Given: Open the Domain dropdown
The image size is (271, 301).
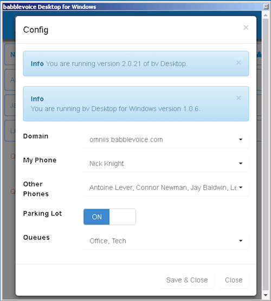Looking at the screenshot, I should coord(166,139).
